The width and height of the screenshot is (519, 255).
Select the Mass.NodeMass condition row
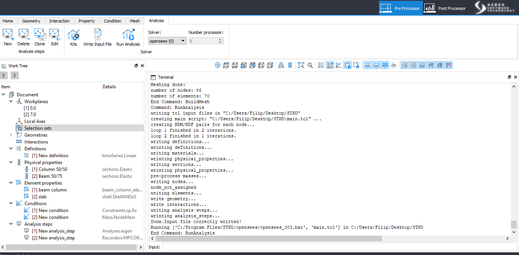tap(72, 217)
